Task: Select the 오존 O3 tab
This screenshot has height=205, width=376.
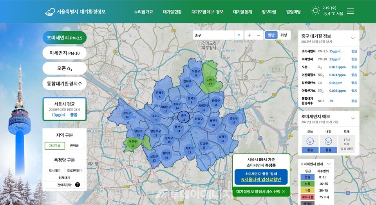Action: (65, 68)
